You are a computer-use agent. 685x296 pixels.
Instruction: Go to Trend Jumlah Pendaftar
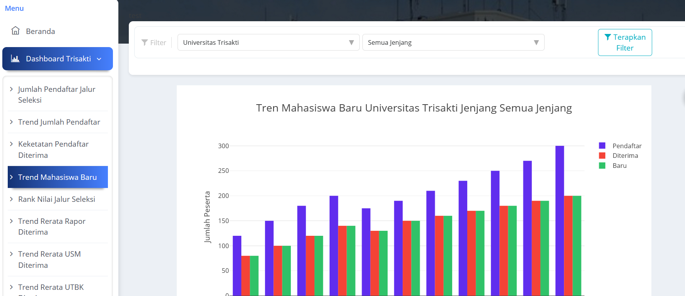click(58, 122)
